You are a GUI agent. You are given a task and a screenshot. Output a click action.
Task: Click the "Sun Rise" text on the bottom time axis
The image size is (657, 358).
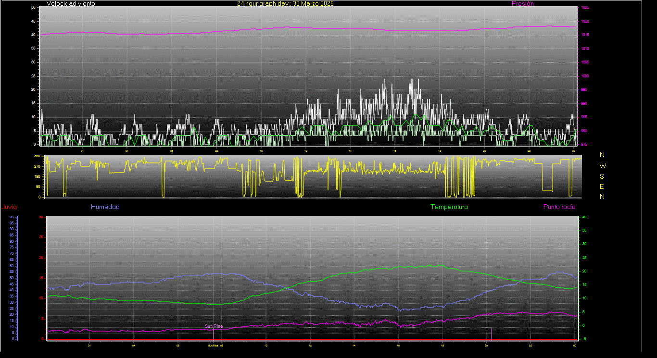click(x=213, y=346)
